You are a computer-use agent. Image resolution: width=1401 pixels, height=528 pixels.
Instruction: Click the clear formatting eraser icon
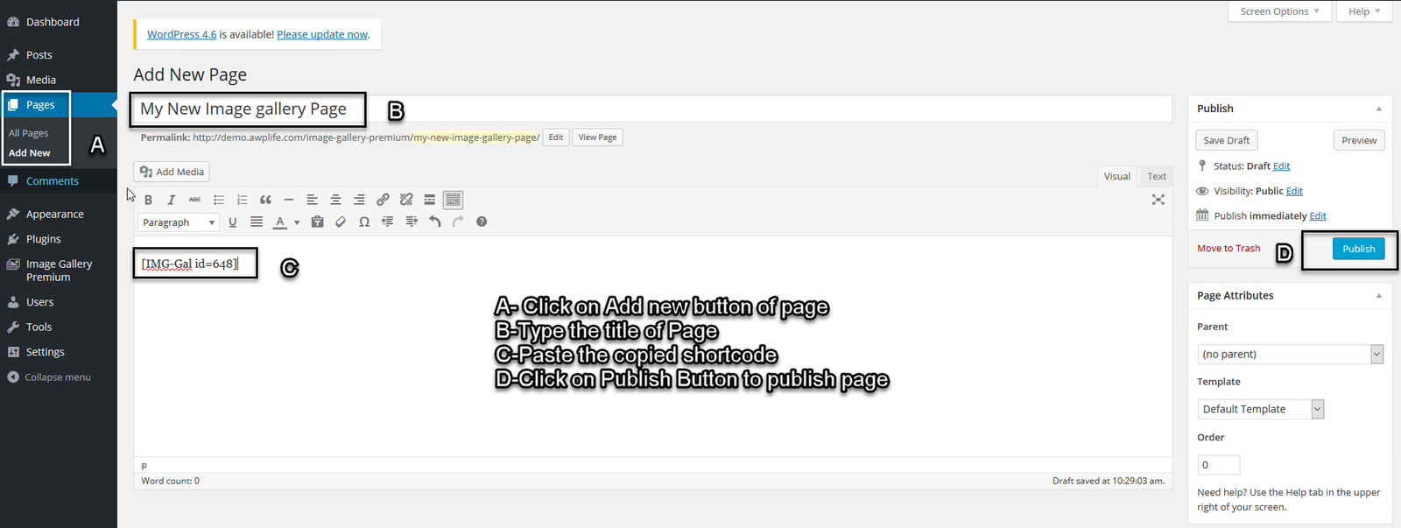pyautogui.click(x=341, y=222)
